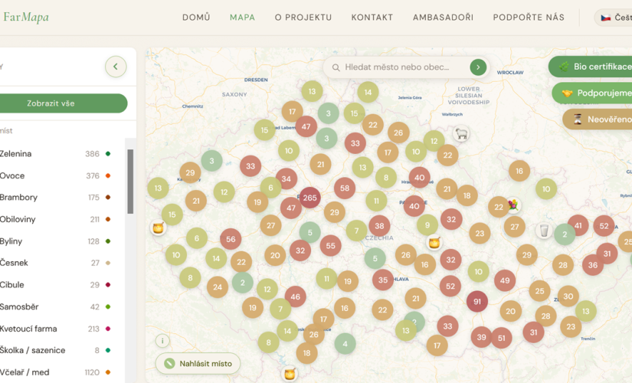The image size is (632, 383).
Task: Filter by Byliny
Action: tap(55, 241)
